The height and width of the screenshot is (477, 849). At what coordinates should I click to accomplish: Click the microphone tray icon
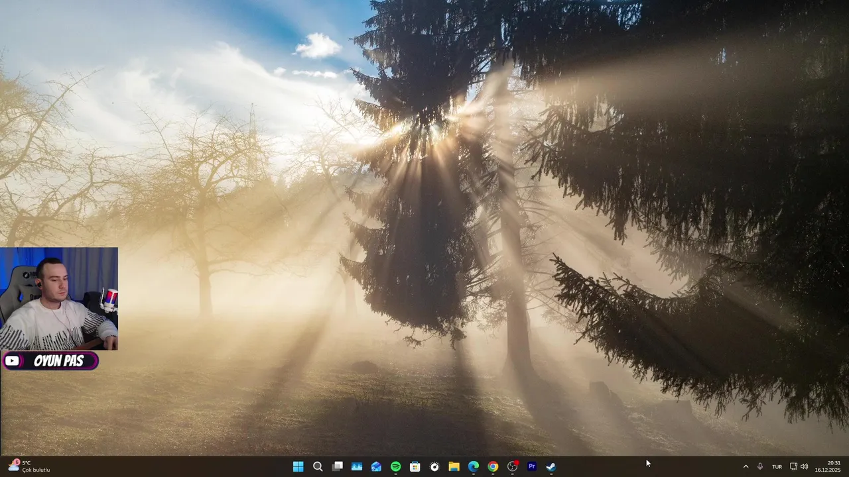tap(760, 466)
